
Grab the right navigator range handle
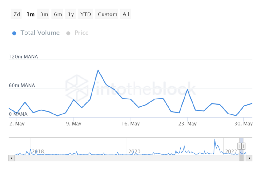tap(243, 146)
